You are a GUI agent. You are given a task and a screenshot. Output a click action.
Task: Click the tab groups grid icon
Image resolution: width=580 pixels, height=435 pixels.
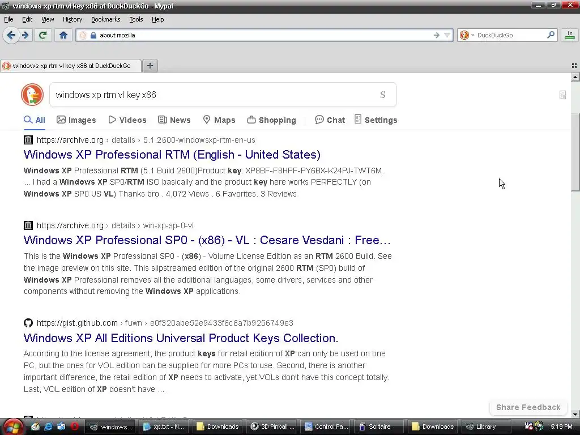tap(574, 66)
